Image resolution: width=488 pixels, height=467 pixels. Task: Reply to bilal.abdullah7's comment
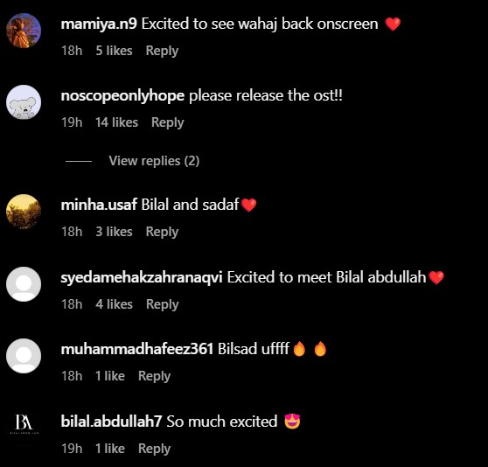155,449
